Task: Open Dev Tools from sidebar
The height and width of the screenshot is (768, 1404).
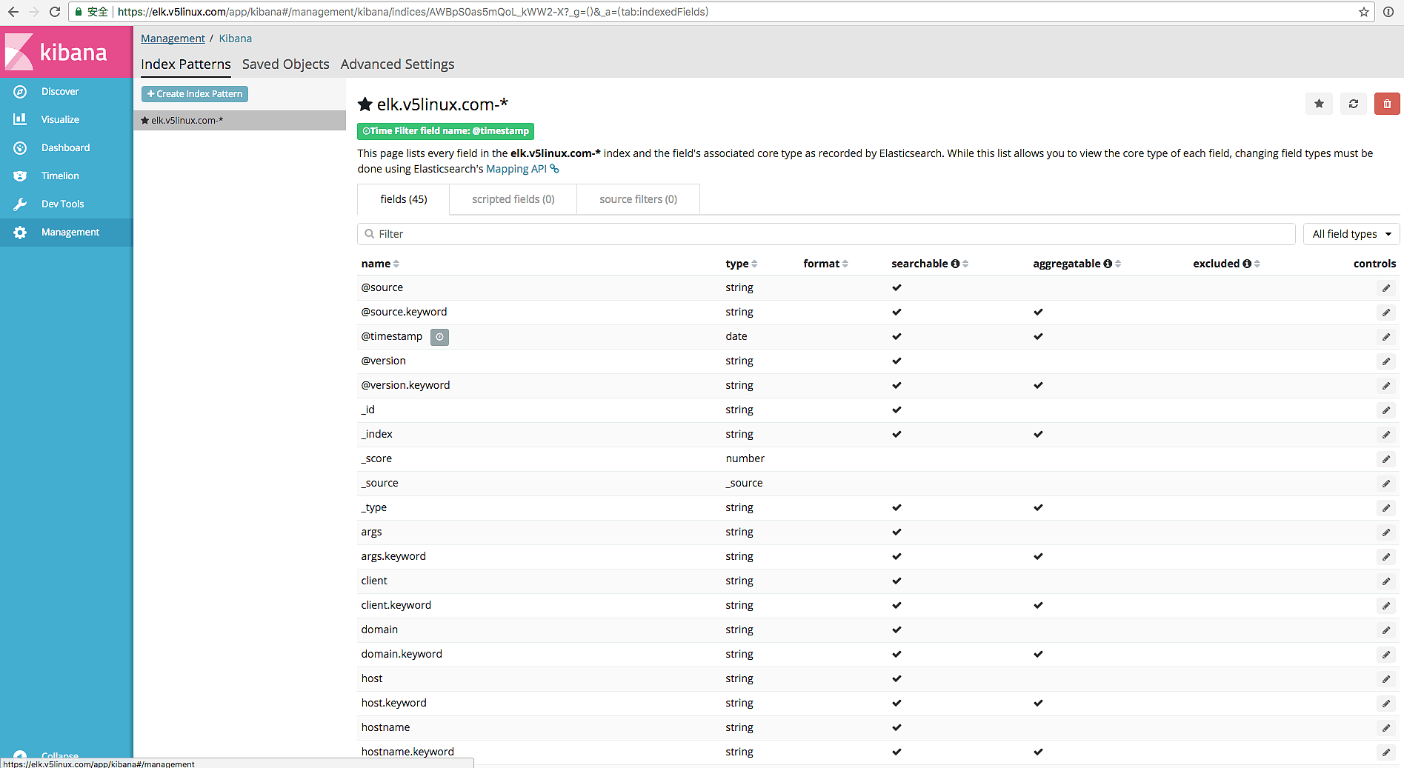Action: click(x=62, y=204)
